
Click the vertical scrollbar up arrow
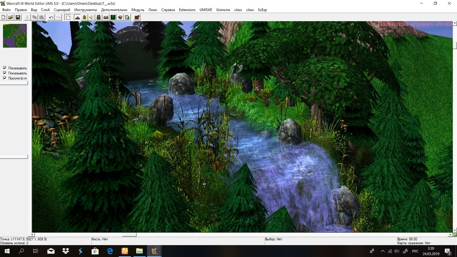tap(455, 24)
